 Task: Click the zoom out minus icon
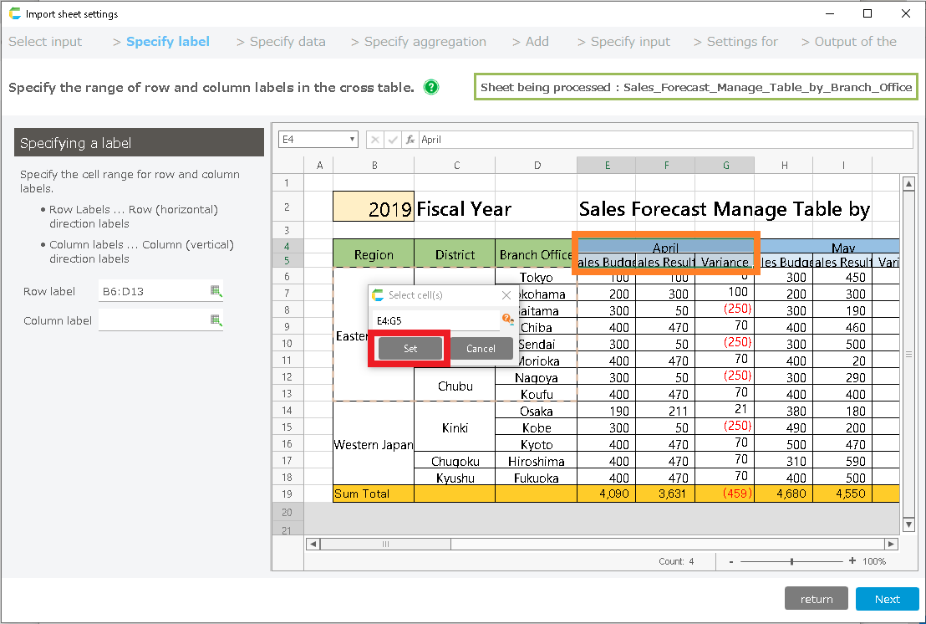pyautogui.click(x=730, y=561)
